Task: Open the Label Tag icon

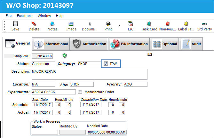Action: (186, 24)
